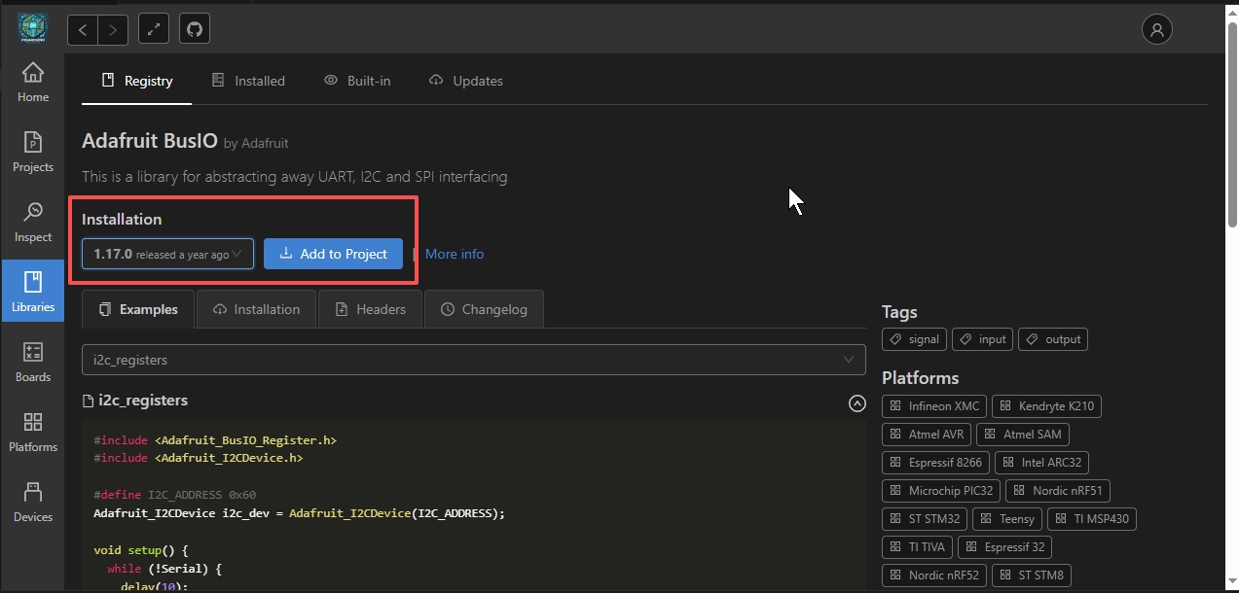Select the Atmel AVR platform
The width and height of the screenshot is (1239, 593).
coord(927,434)
